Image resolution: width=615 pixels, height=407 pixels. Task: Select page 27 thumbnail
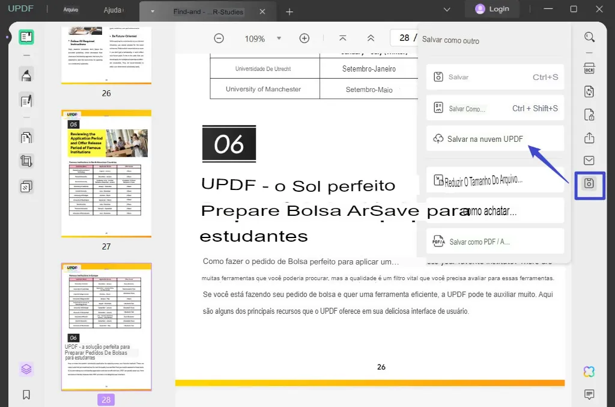(106, 174)
